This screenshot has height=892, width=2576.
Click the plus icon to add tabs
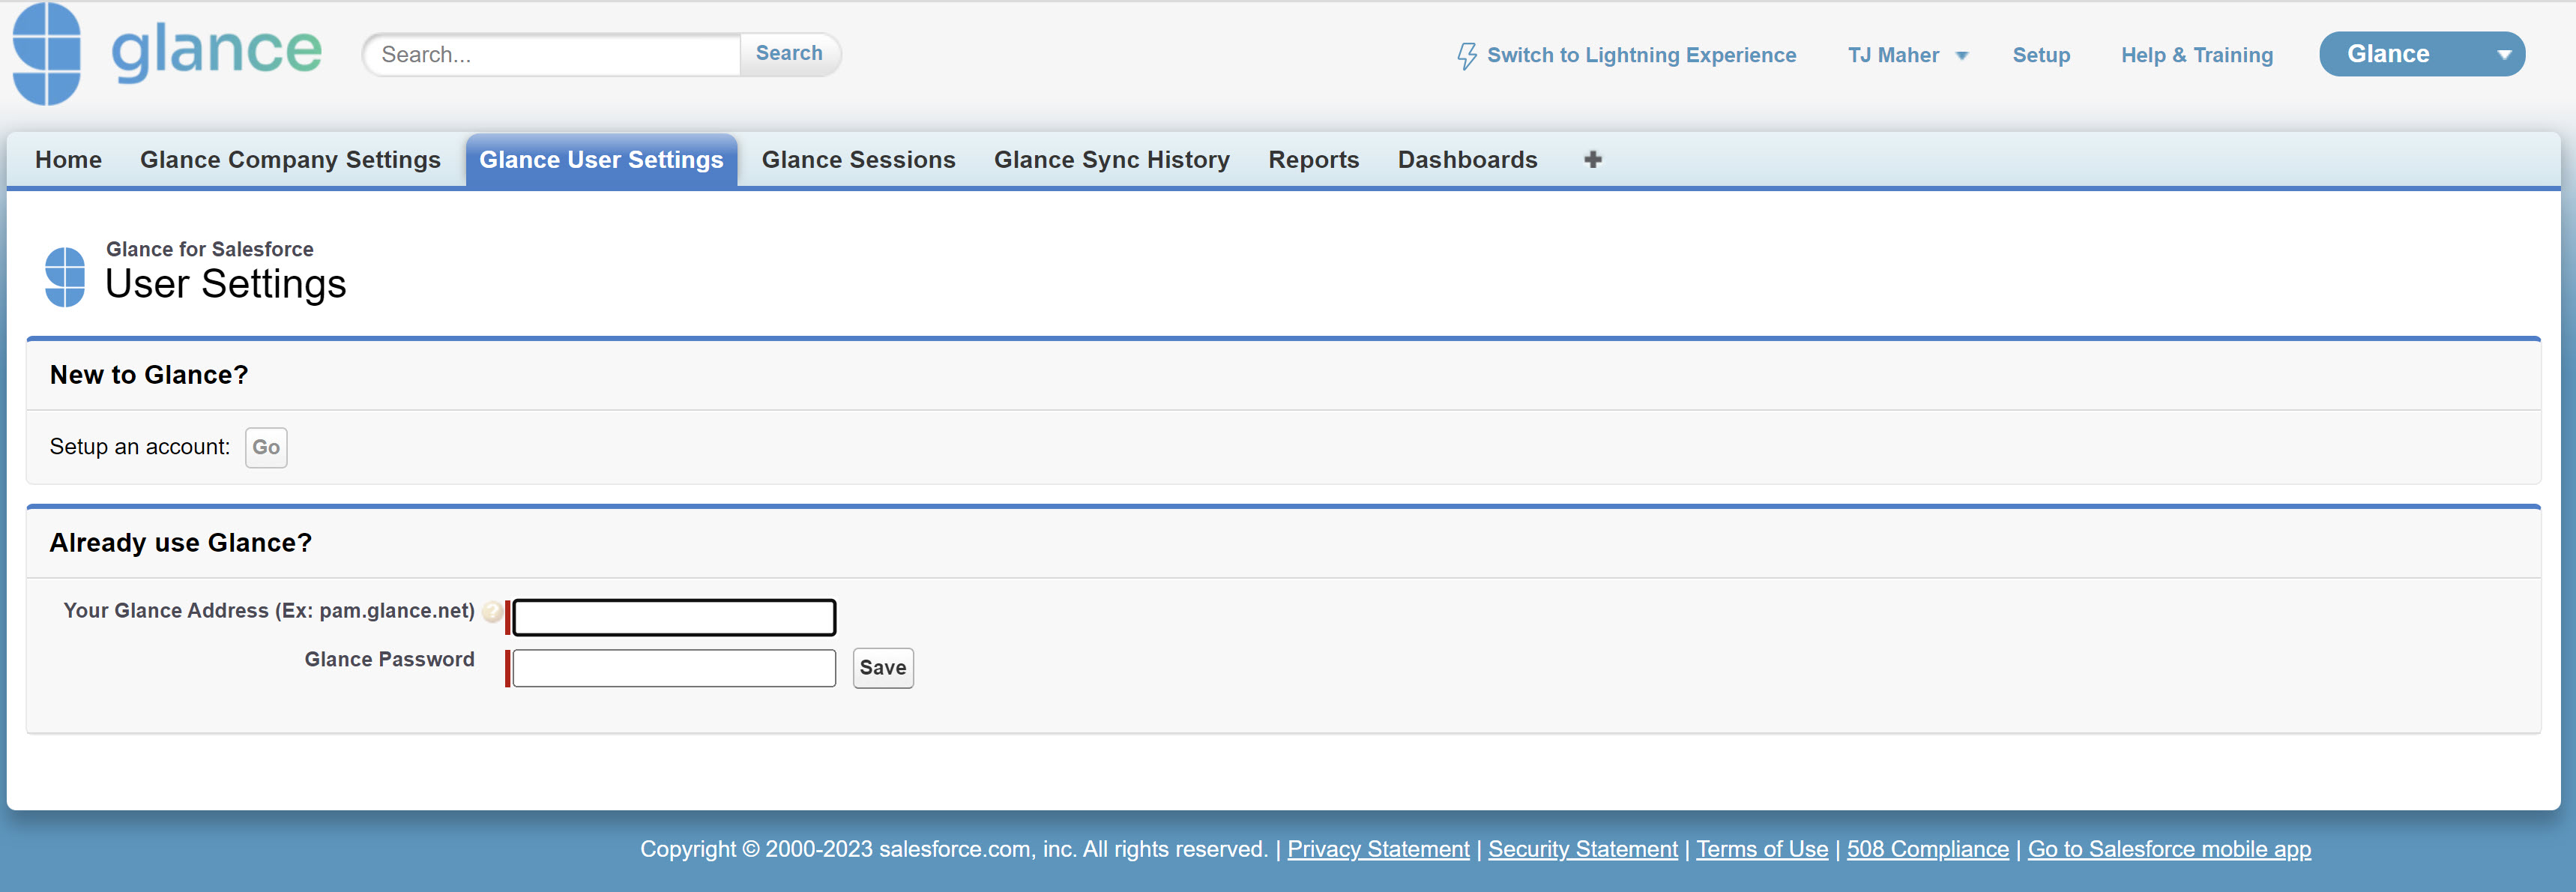coord(1593,159)
